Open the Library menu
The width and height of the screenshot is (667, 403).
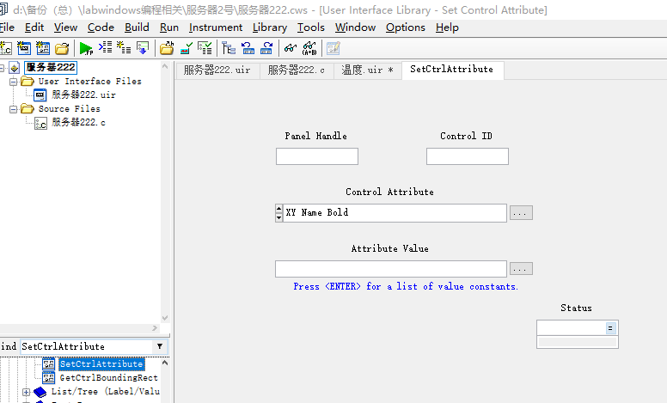[270, 27]
